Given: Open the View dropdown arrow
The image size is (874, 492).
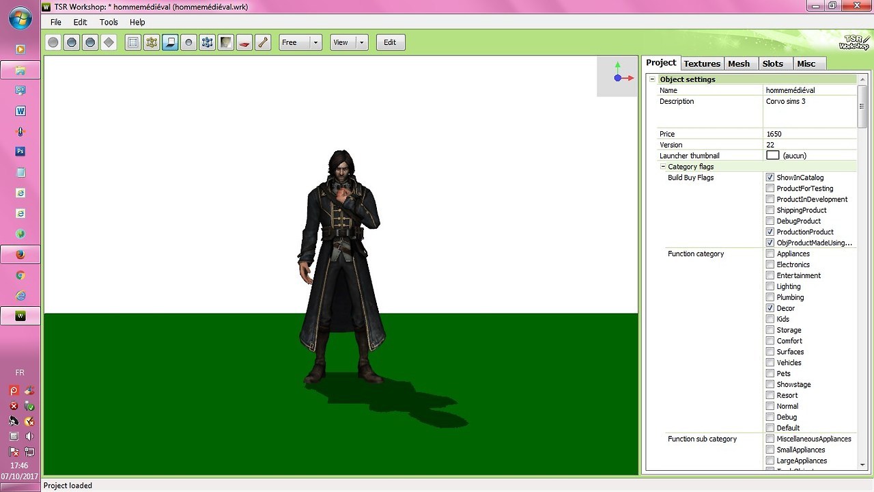Looking at the screenshot, I should pyautogui.click(x=361, y=42).
